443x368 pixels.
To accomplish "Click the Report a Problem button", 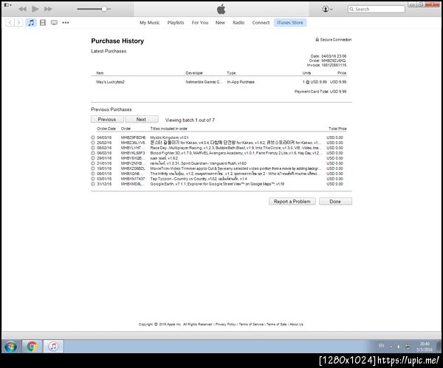I will pos(292,202).
